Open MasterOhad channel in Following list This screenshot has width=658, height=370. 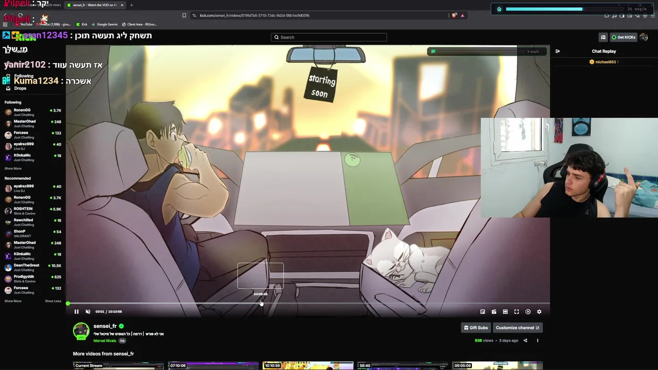pos(32,123)
